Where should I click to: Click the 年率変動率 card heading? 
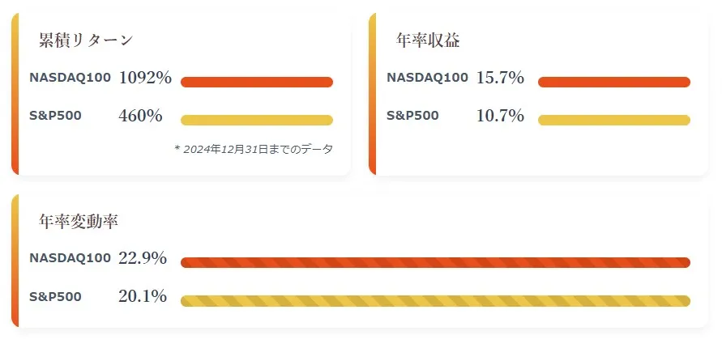click(79, 221)
